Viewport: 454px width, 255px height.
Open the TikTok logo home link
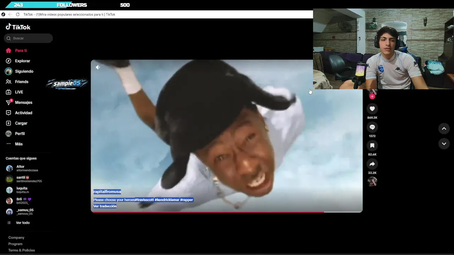click(x=18, y=27)
